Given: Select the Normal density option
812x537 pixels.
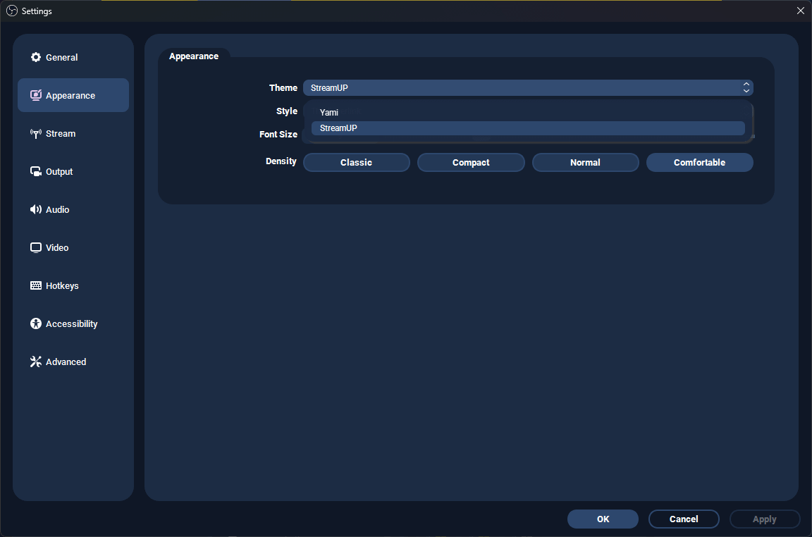Looking at the screenshot, I should pos(585,162).
